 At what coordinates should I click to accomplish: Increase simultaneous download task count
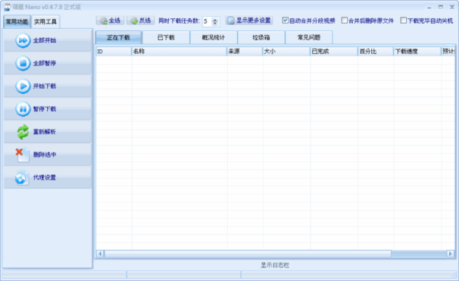[x=215, y=20]
